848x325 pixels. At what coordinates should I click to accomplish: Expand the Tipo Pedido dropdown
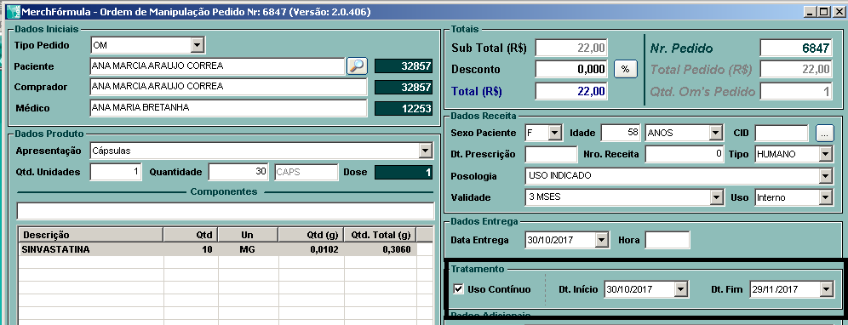(198, 45)
